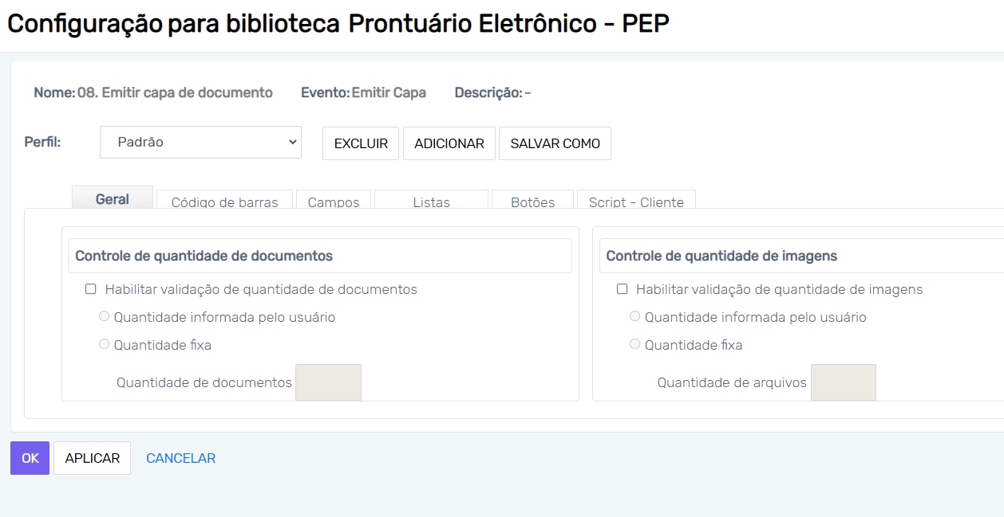1004x517 pixels.
Task: Switch to Script - Cliente tab
Action: tap(636, 202)
